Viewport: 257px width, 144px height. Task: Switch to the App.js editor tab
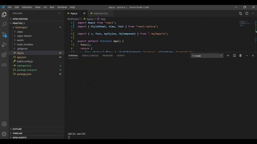[76, 13]
